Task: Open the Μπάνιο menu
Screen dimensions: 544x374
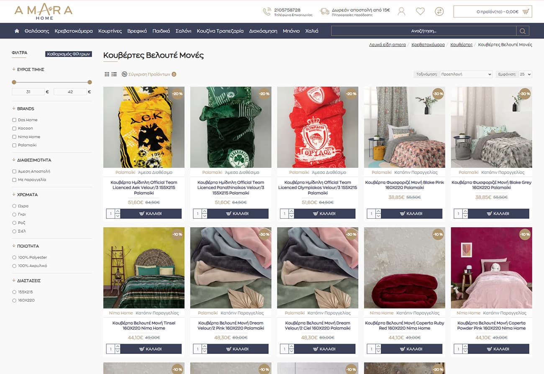Action: (291, 31)
